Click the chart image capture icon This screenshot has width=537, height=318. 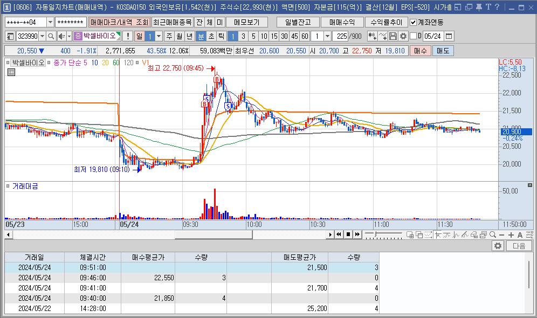[484, 234]
